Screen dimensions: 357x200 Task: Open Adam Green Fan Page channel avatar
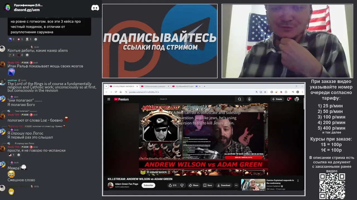pyautogui.click(x=110, y=185)
